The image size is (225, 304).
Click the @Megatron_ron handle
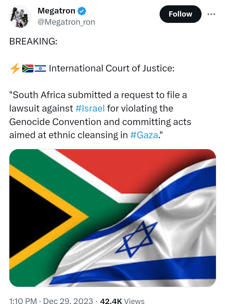[66, 22]
